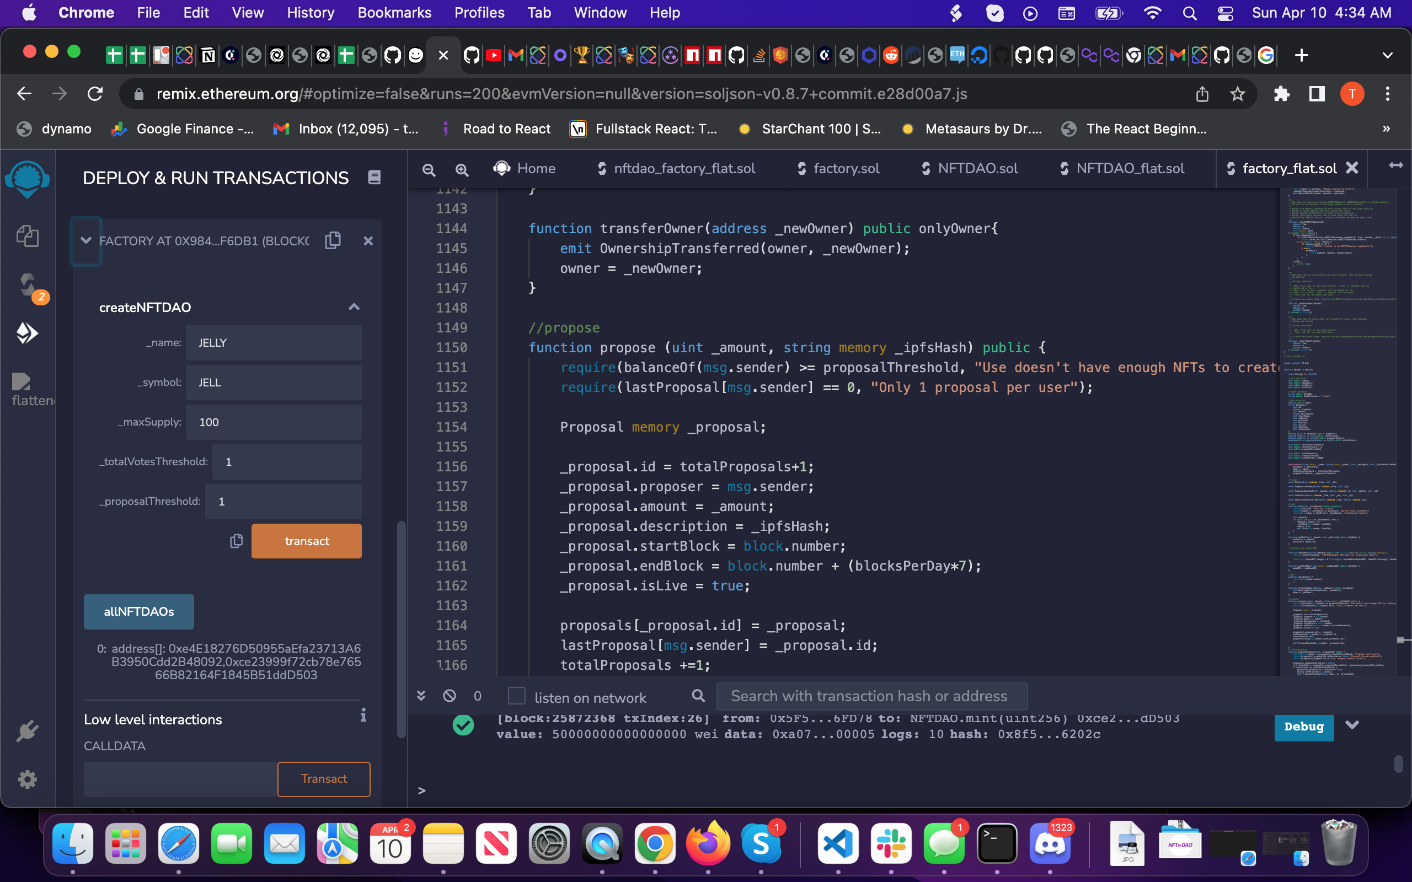
Task: Switch to NFTDAO_flat.sol tab
Action: tap(1121, 169)
